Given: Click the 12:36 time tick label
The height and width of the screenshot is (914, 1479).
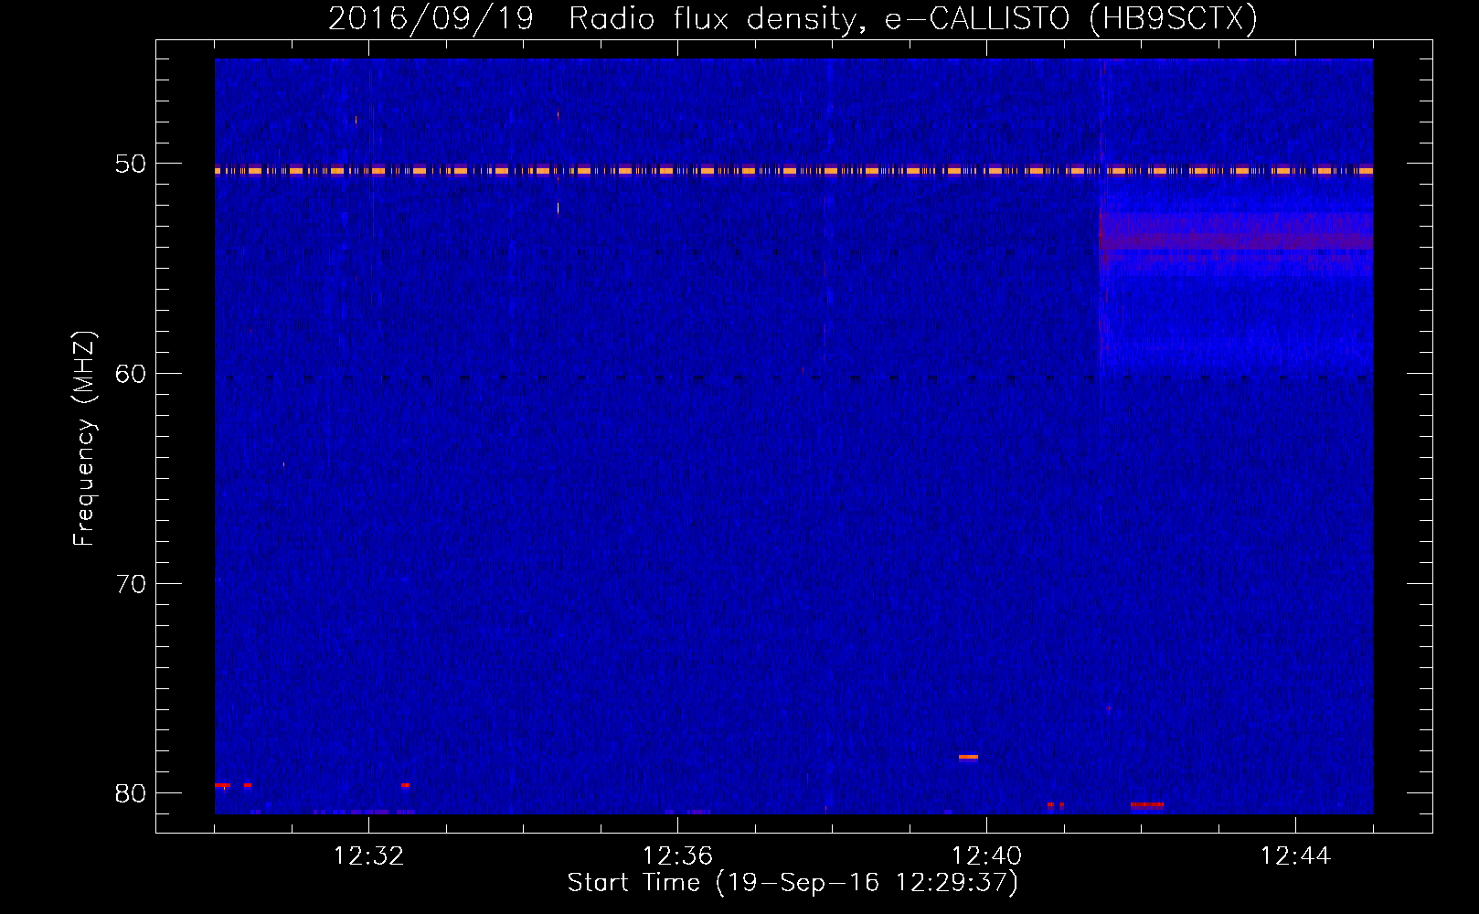Looking at the screenshot, I should tap(678, 856).
